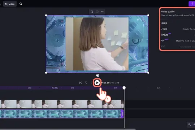The width and height of the screenshot is (195, 130).
Task: Click the horizontal timeline scrollbar
Action: coord(68,129)
